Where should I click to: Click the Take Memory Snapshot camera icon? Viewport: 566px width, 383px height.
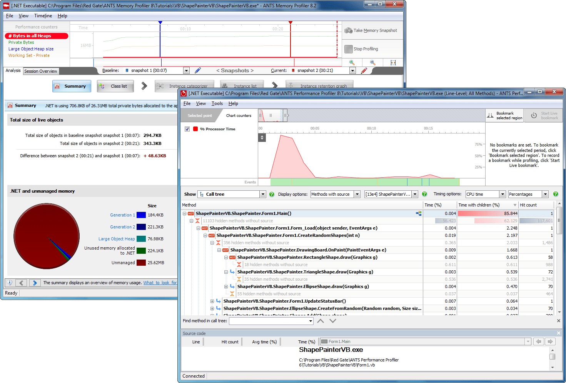[x=348, y=30]
